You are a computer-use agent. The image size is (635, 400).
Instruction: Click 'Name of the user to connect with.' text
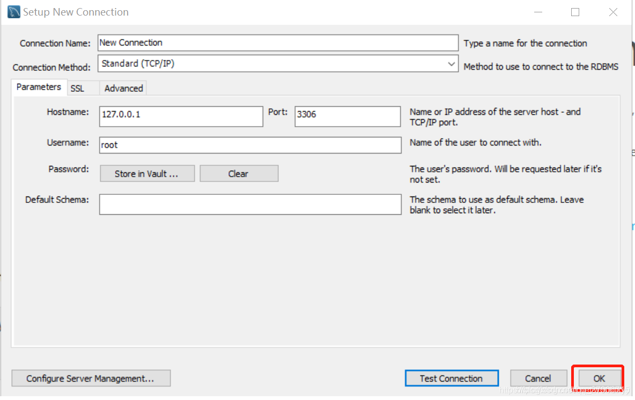click(x=475, y=143)
